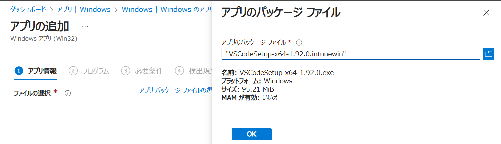Go to the ダッシュボード breadcrumb
The height and width of the screenshot is (144, 501).
[29, 9]
